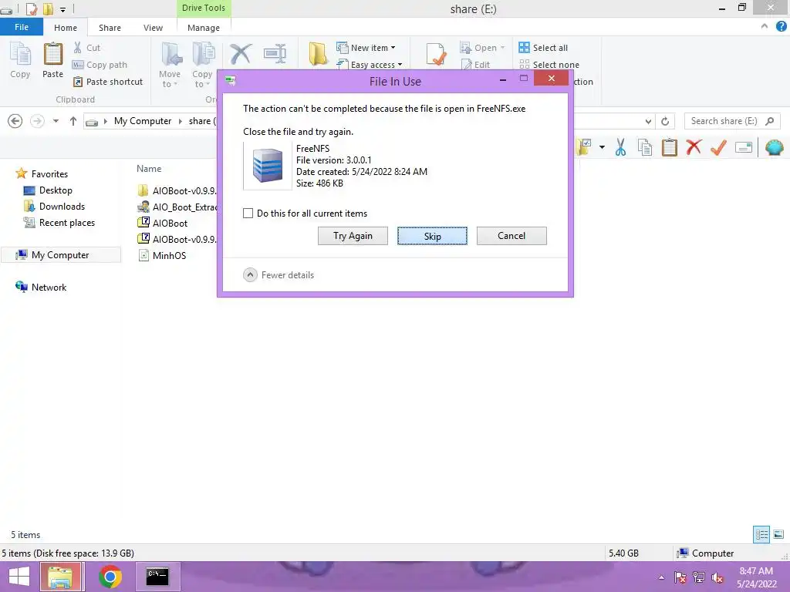Open the Windows Start button

click(x=19, y=577)
